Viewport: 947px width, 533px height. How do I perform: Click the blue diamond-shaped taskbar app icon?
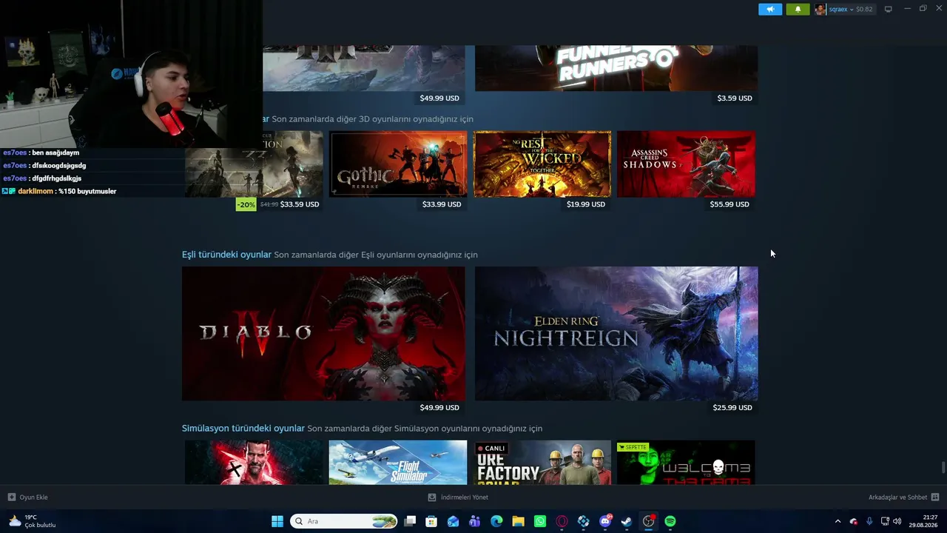[584, 522]
